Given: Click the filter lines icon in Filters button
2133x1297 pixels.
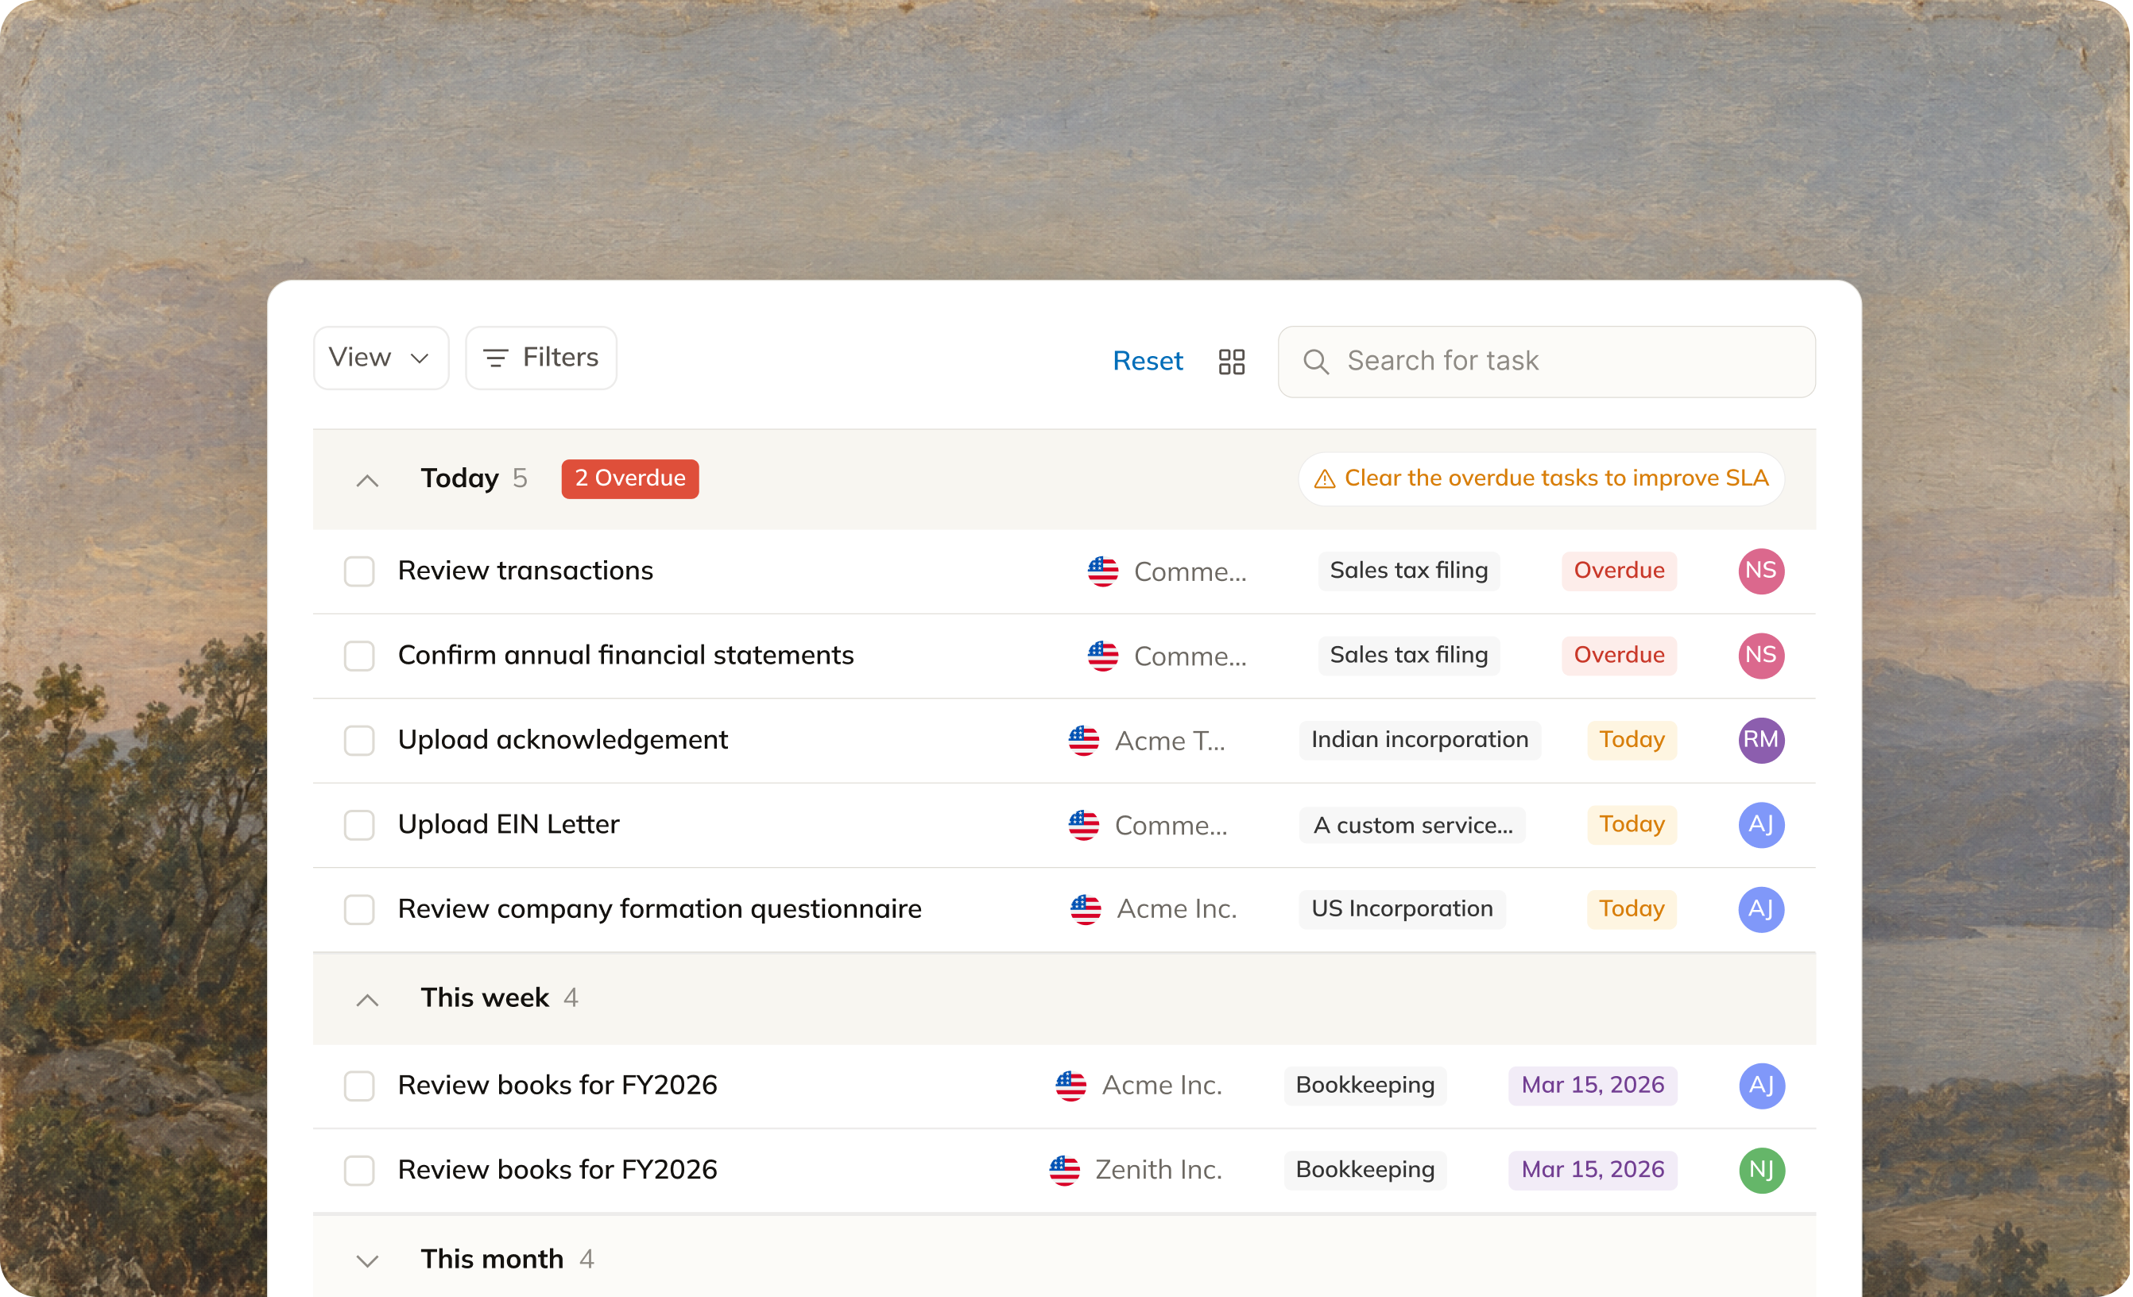Looking at the screenshot, I should [495, 358].
